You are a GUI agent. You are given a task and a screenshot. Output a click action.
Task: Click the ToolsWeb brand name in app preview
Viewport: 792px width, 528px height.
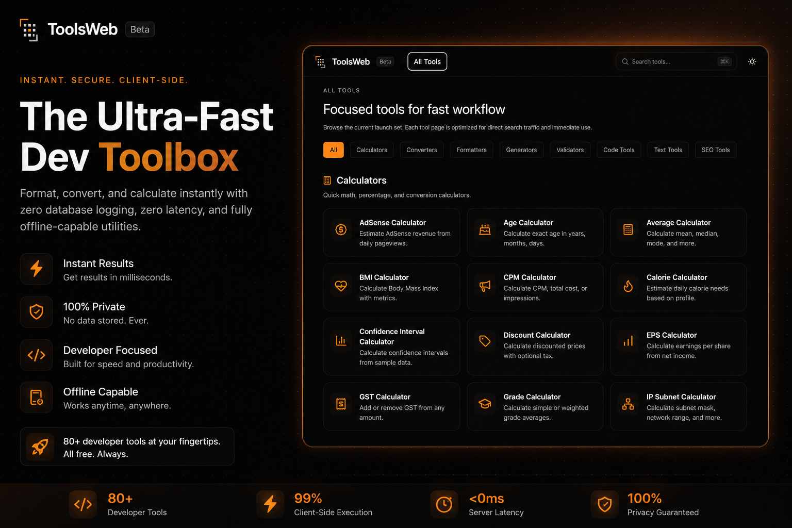click(351, 62)
